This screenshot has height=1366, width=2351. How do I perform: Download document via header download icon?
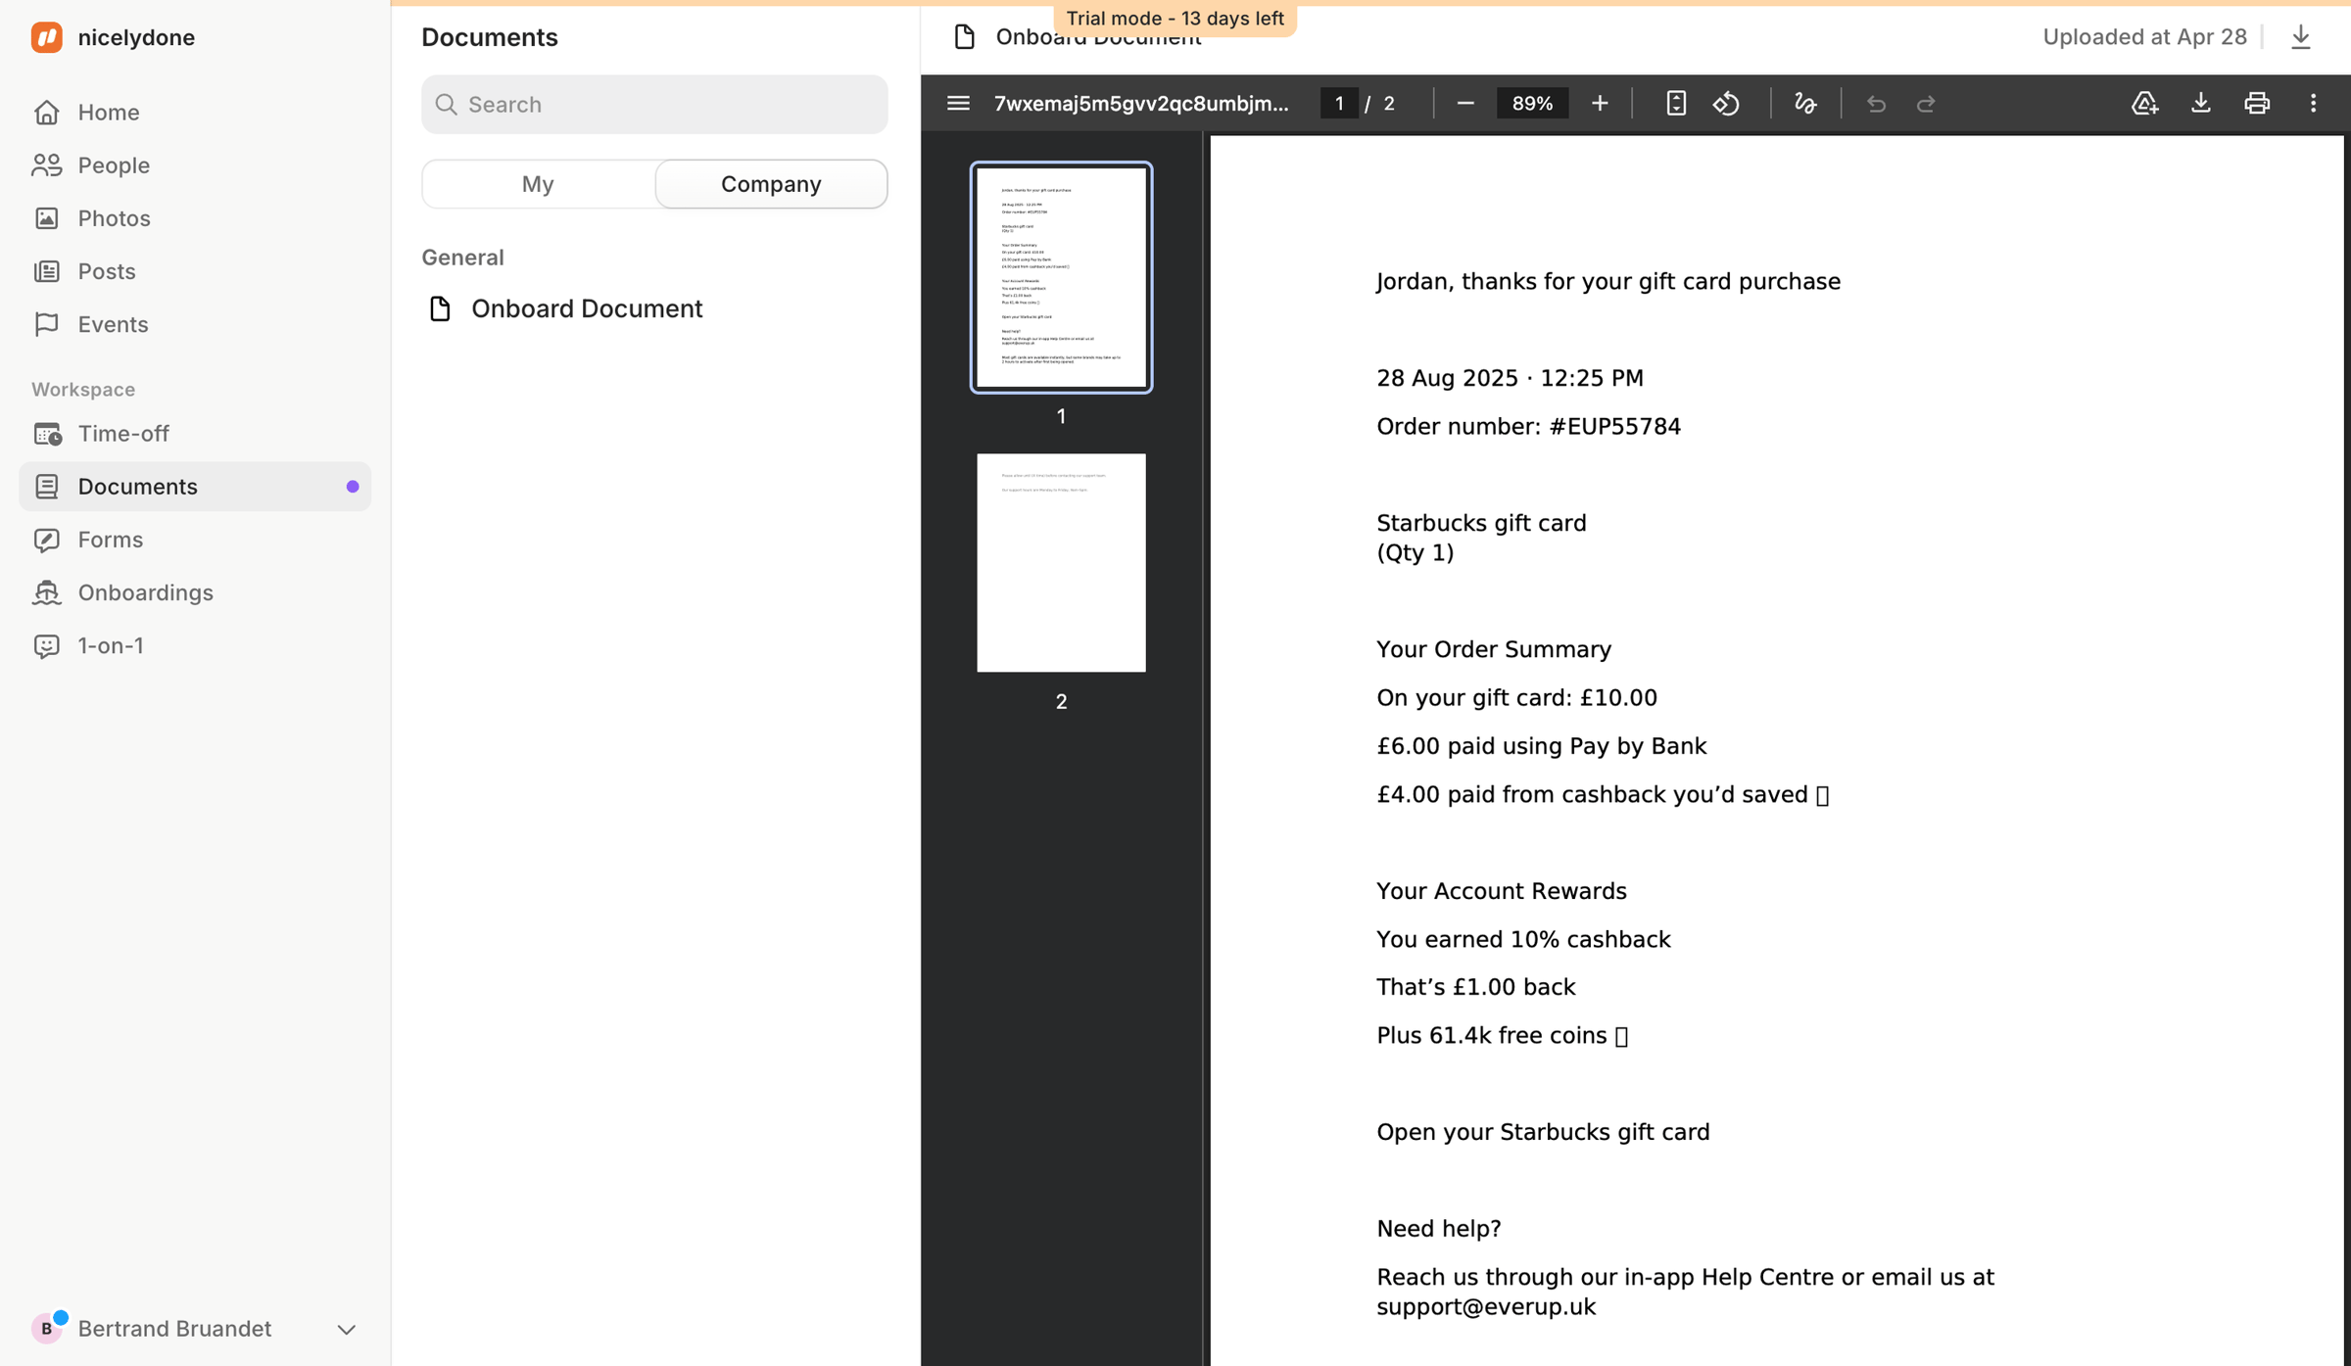click(x=2300, y=37)
